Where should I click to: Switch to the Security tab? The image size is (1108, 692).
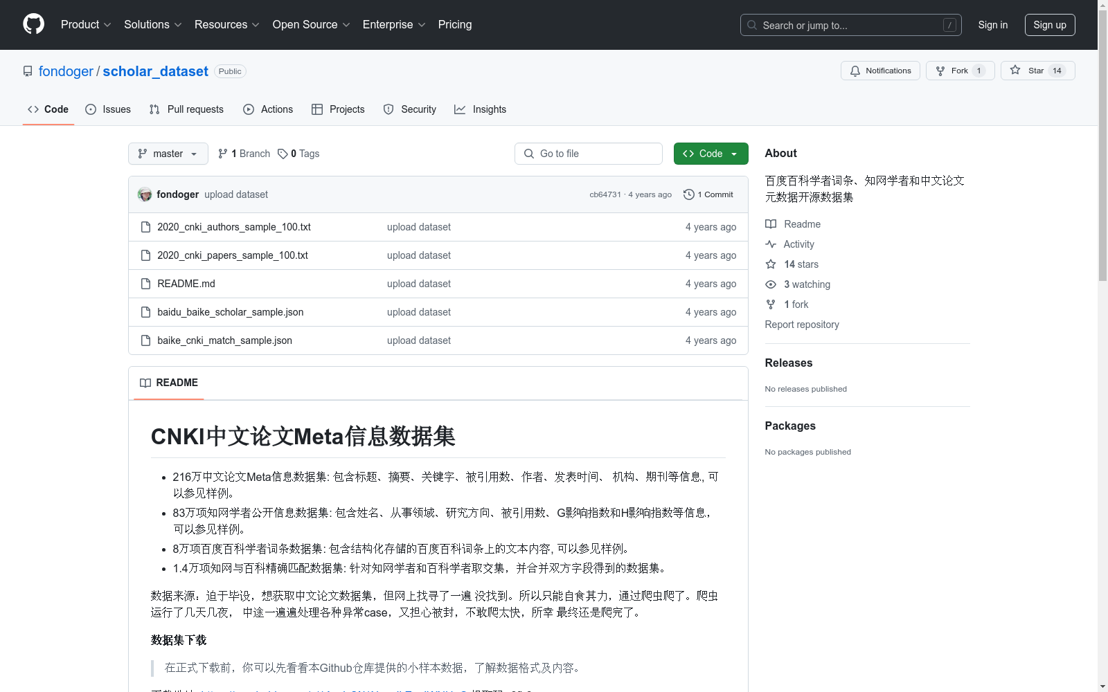click(x=410, y=109)
